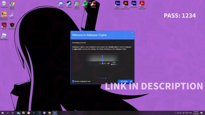Close the Welcome to Wallpaper Engine dialog

coord(132,32)
